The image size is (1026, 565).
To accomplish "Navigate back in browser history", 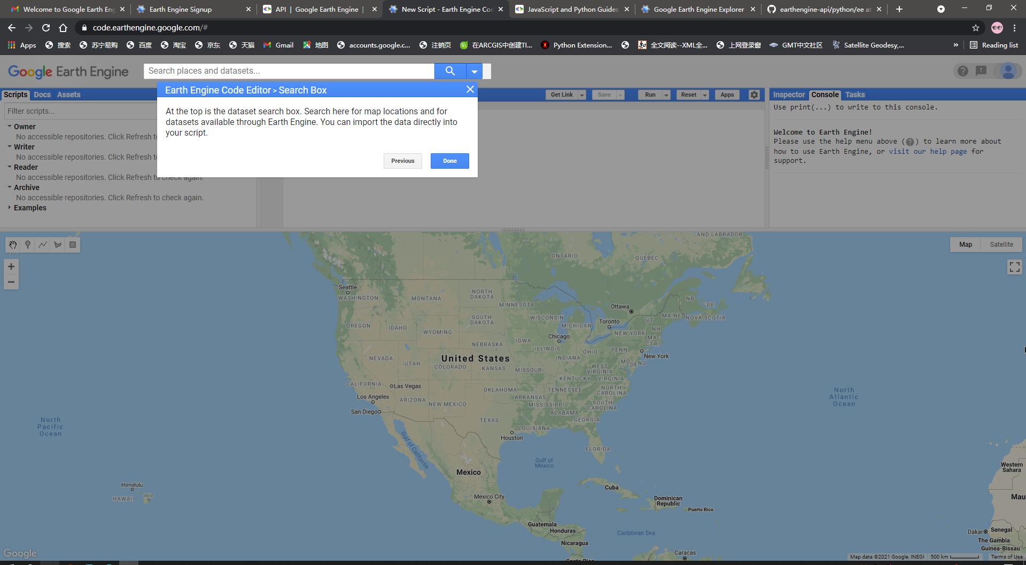I will click(x=12, y=28).
